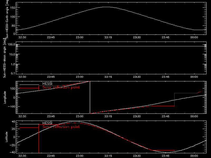Click 22:45 tick under Latitude plot
211x158 pixels.
tap(51, 156)
